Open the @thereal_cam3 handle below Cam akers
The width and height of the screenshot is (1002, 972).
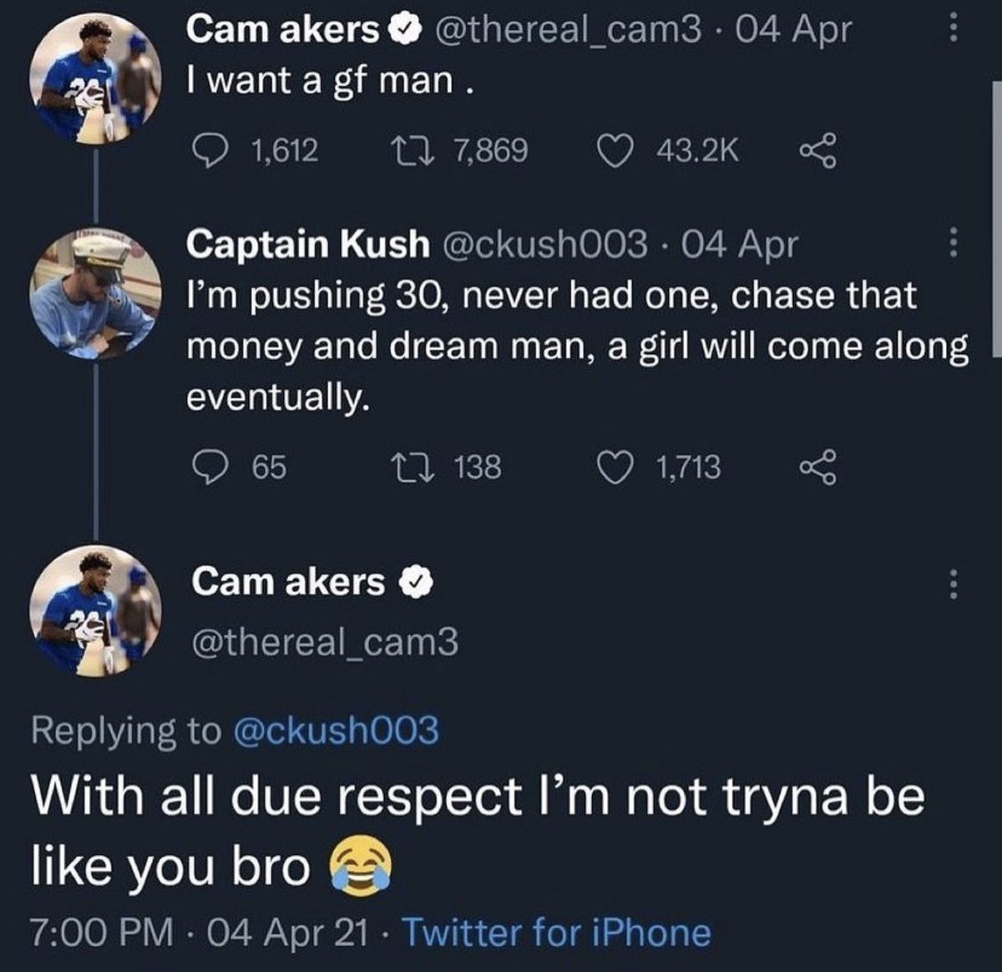325,641
